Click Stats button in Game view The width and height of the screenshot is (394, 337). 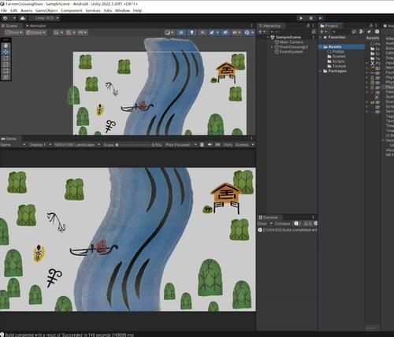[x=228, y=145]
